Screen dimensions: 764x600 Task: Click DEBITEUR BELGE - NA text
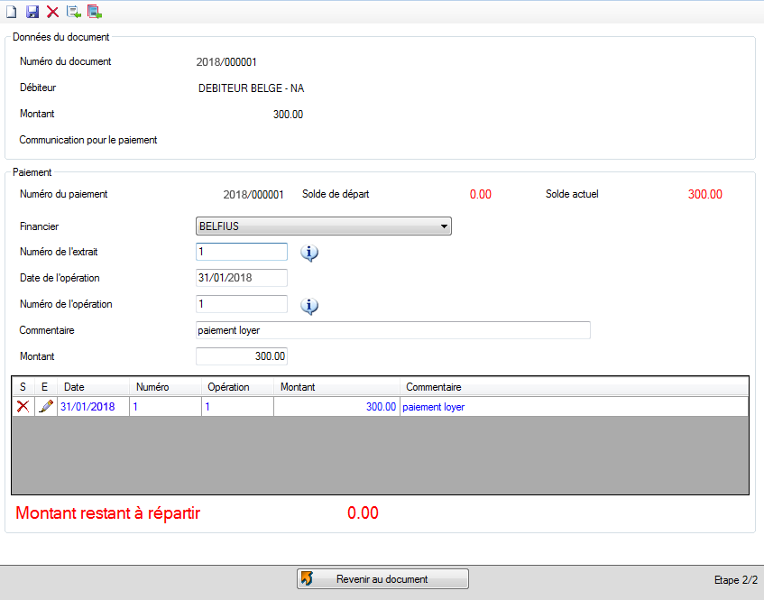coord(252,88)
